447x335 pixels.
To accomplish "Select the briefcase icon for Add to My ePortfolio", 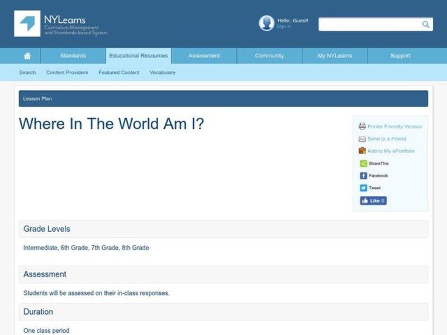I will pyautogui.click(x=362, y=151).
